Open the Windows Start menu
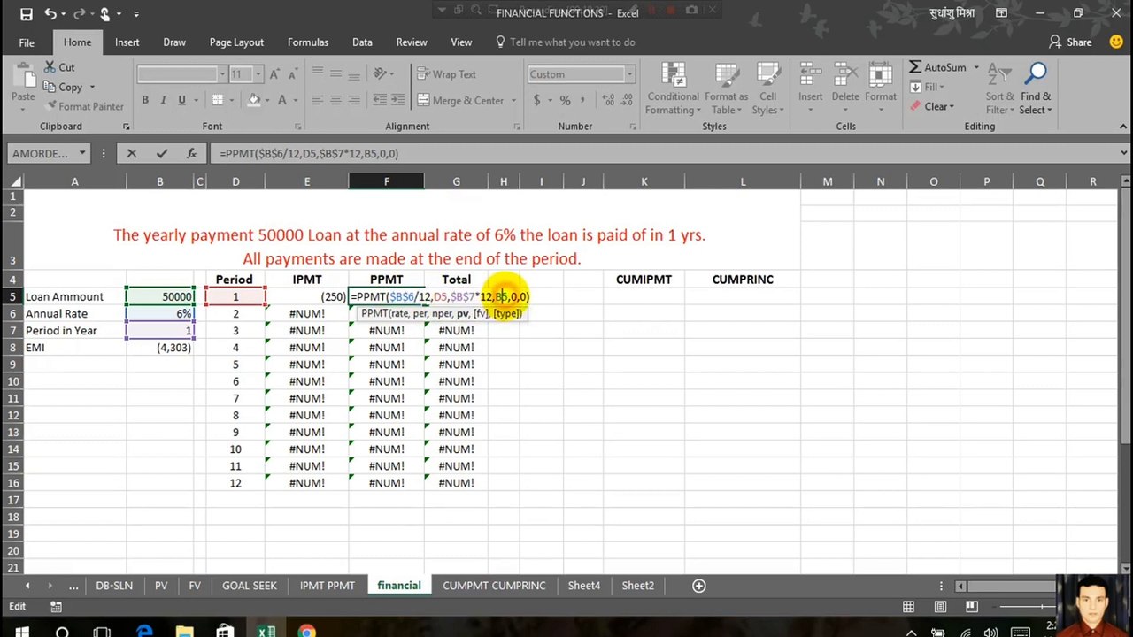Viewport: 1133px width, 637px height. point(21,632)
